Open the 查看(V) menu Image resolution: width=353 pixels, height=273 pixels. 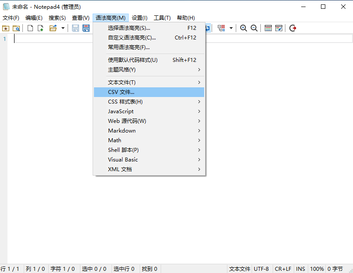pyautogui.click(x=81, y=18)
